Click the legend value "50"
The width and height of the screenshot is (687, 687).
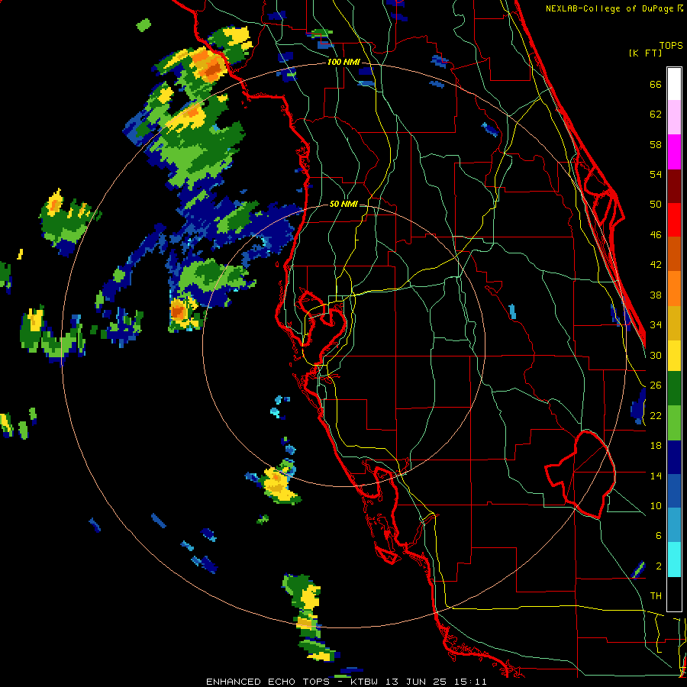tap(656, 205)
